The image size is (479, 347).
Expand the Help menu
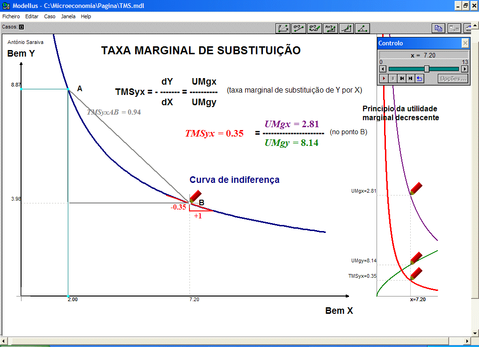86,16
